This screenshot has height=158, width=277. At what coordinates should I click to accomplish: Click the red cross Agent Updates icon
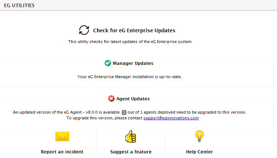(x=111, y=99)
